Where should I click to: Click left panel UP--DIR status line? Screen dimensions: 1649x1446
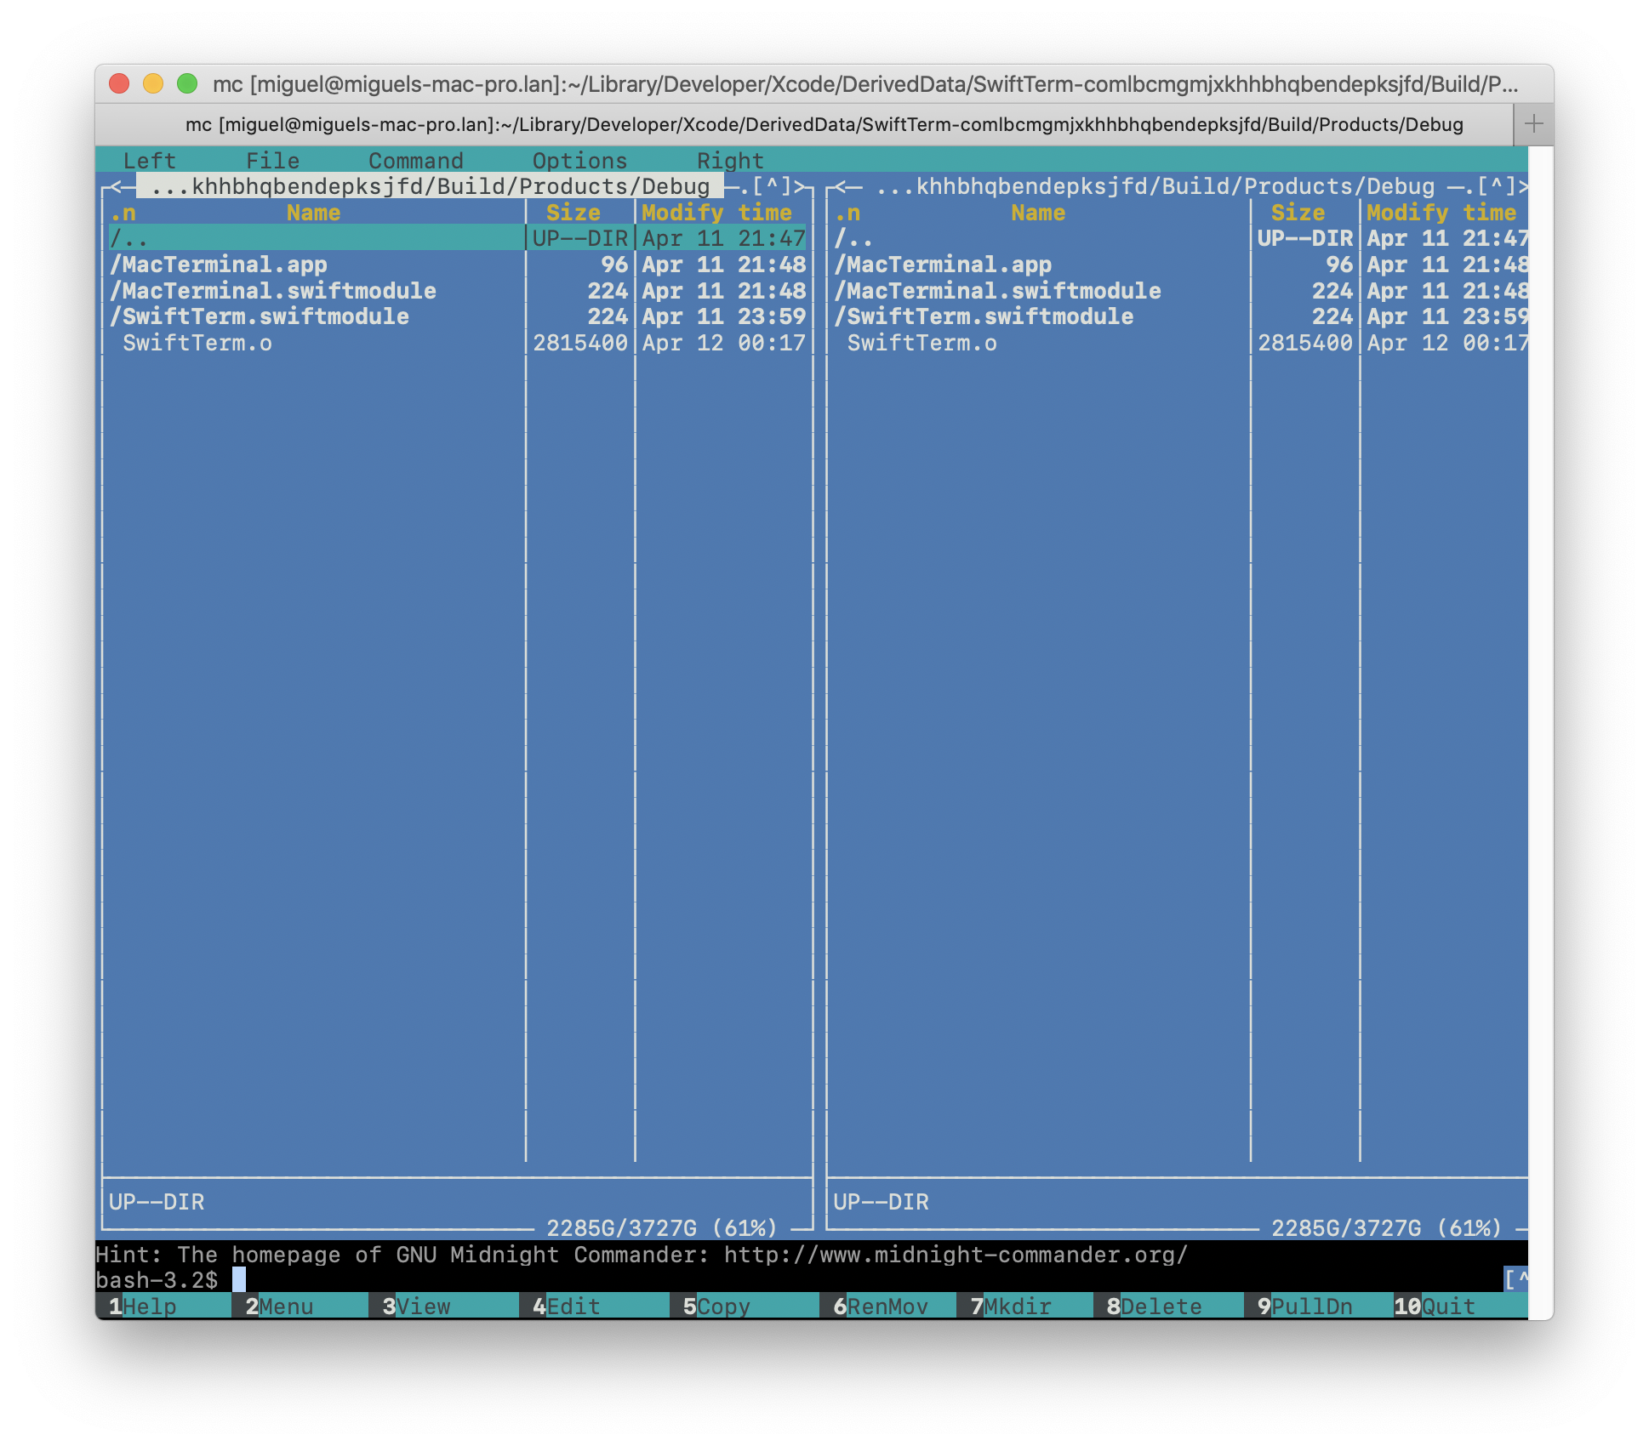click(x=157, y=1202)
